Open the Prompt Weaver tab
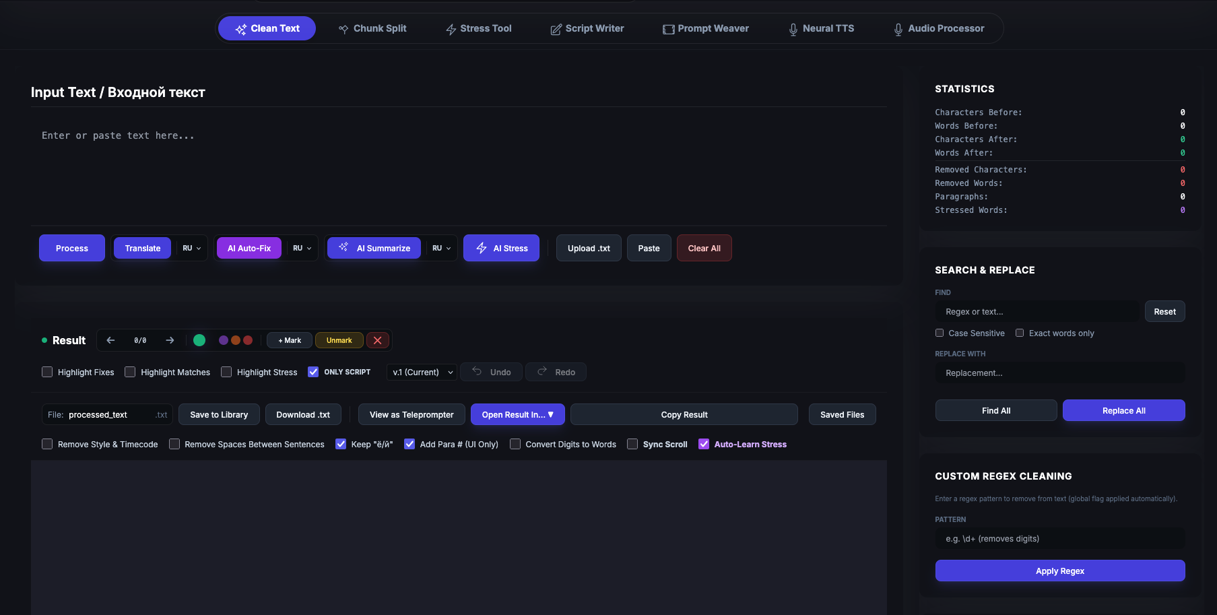Viewport: 1217px width, 615px height. [x=706, y=28]
